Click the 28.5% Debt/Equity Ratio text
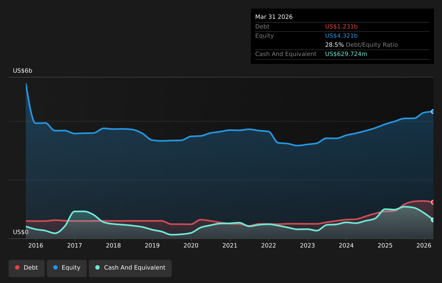 click(x=361, y=45)
